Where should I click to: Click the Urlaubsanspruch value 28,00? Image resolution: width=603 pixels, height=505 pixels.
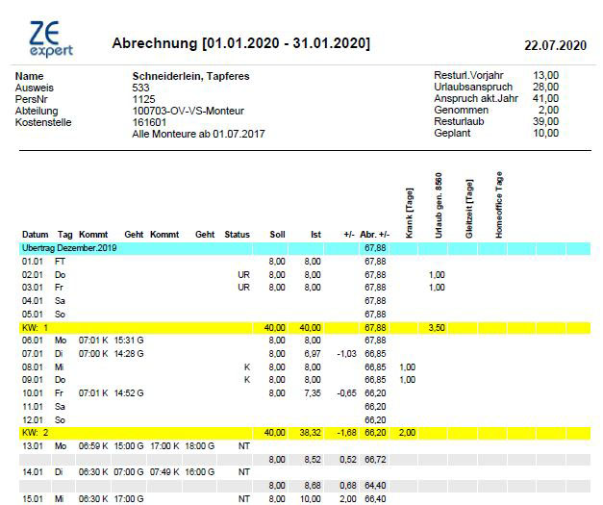tap(546, 87)
